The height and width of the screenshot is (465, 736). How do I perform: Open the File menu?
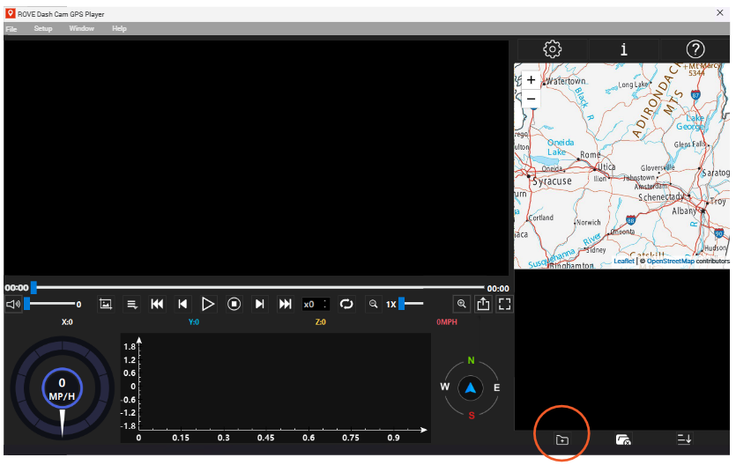(11, 28)
